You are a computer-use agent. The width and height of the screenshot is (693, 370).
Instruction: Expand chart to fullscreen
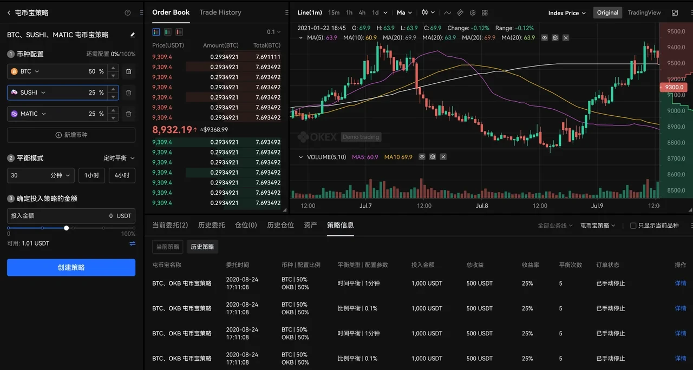[x=675, y=12]
